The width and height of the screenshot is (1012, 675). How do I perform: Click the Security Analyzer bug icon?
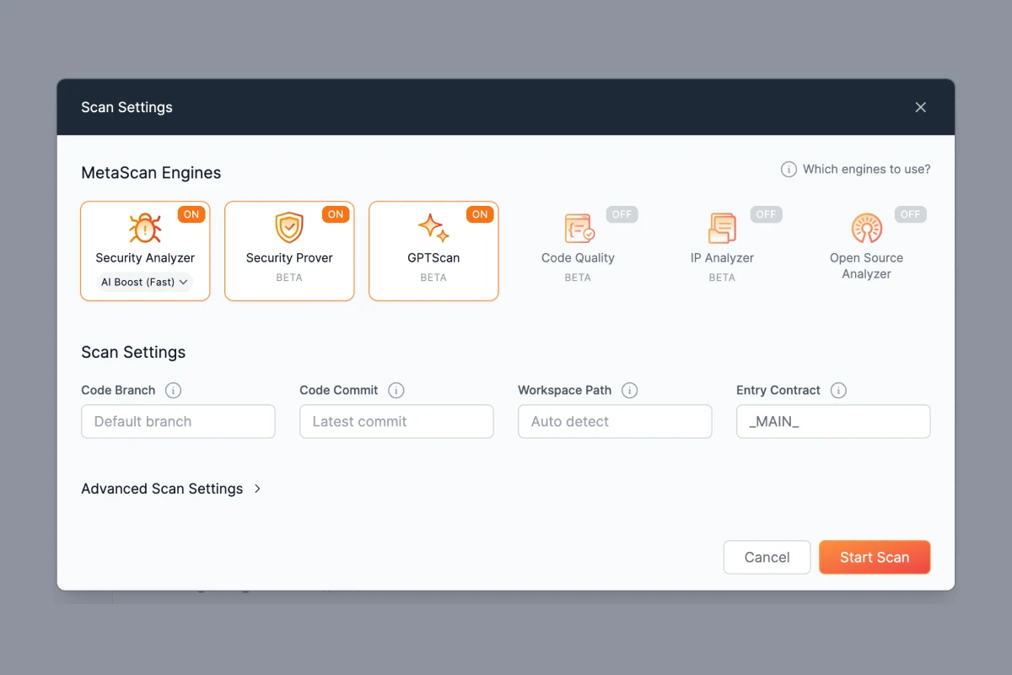coord(145,228)
